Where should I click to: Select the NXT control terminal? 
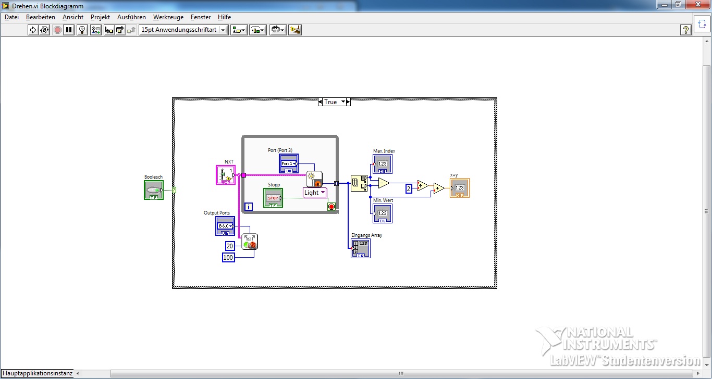[225, 175]
